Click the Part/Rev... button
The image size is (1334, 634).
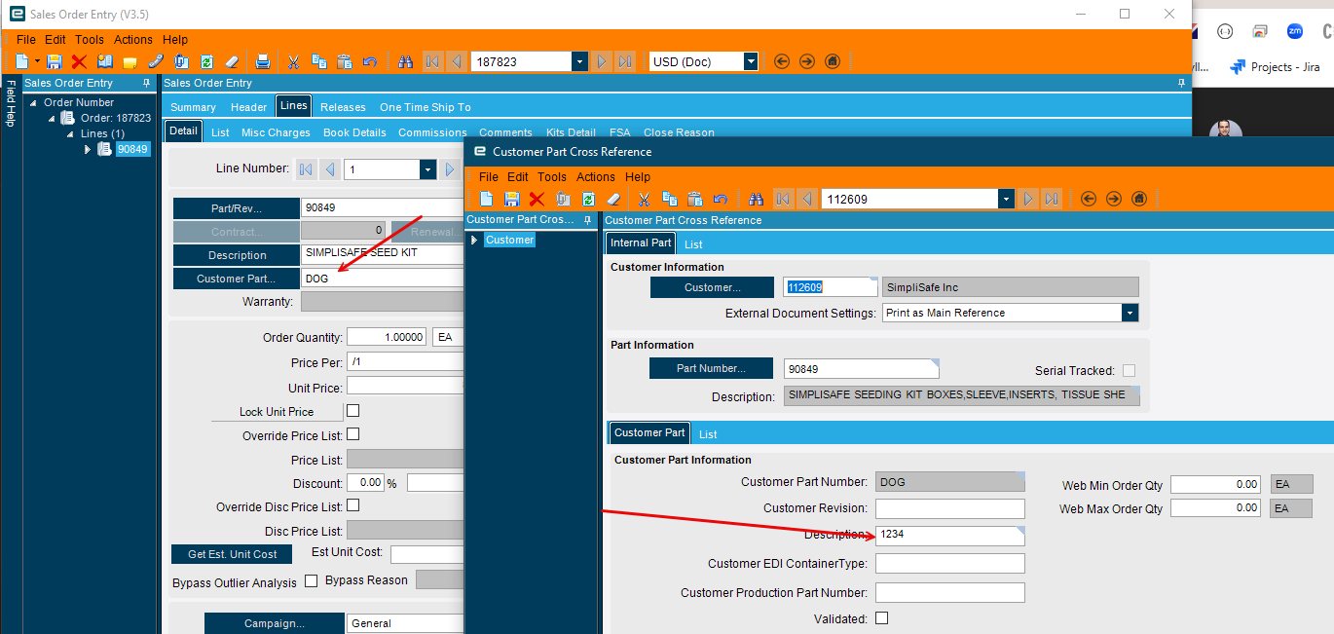[237, 208]
